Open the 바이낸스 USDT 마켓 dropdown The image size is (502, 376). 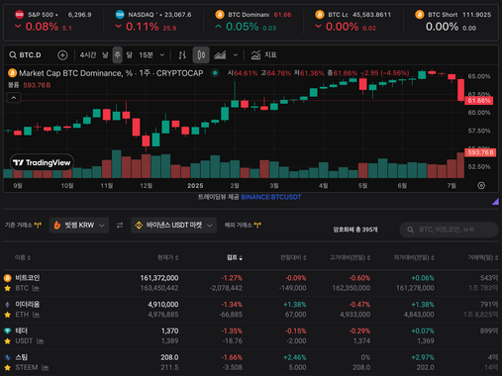pos(173,226)
